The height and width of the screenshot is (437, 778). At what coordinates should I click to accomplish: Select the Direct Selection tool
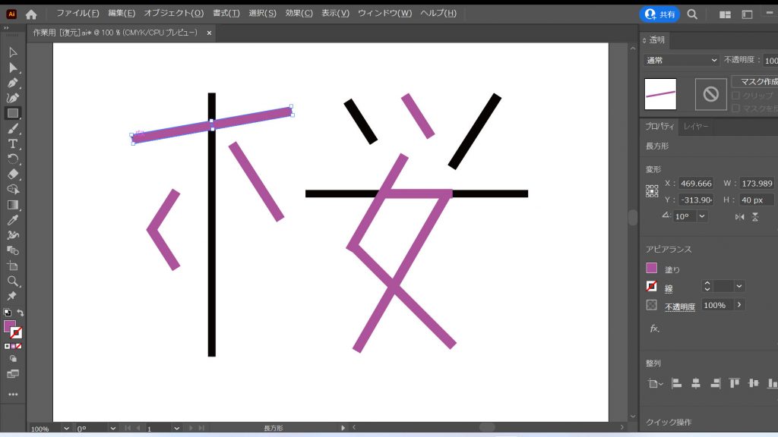coord(13,68)
